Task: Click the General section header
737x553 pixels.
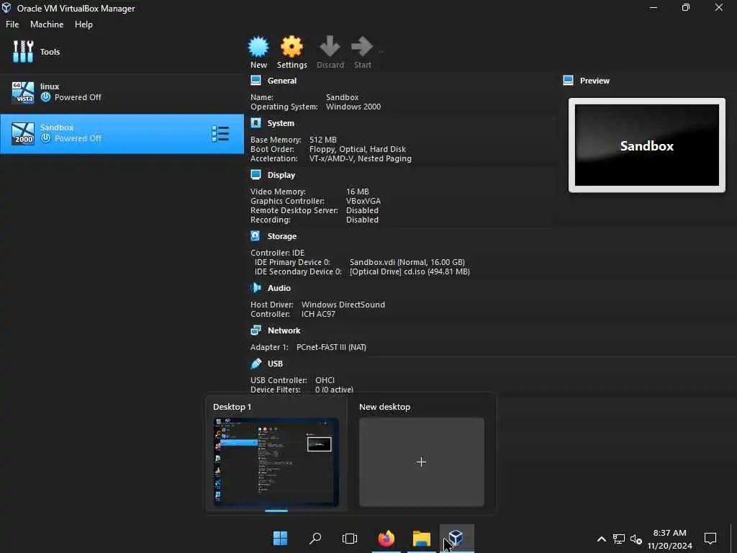Action: (x=281, y=81)
